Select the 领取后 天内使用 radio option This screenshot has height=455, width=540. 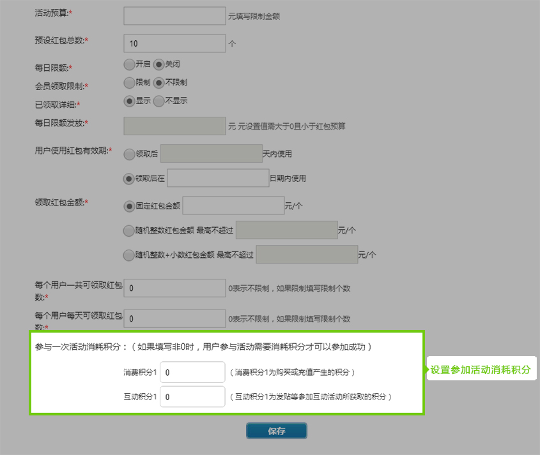[129, 154]
